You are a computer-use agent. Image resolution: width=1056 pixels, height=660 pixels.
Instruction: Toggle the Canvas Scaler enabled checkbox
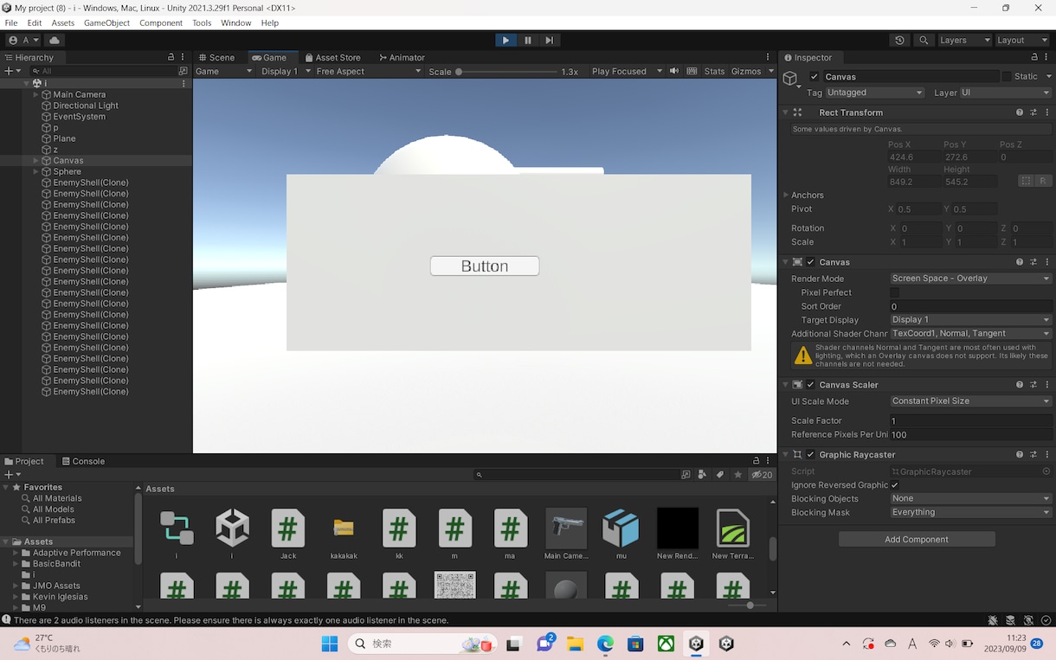[x=811, y=385]
